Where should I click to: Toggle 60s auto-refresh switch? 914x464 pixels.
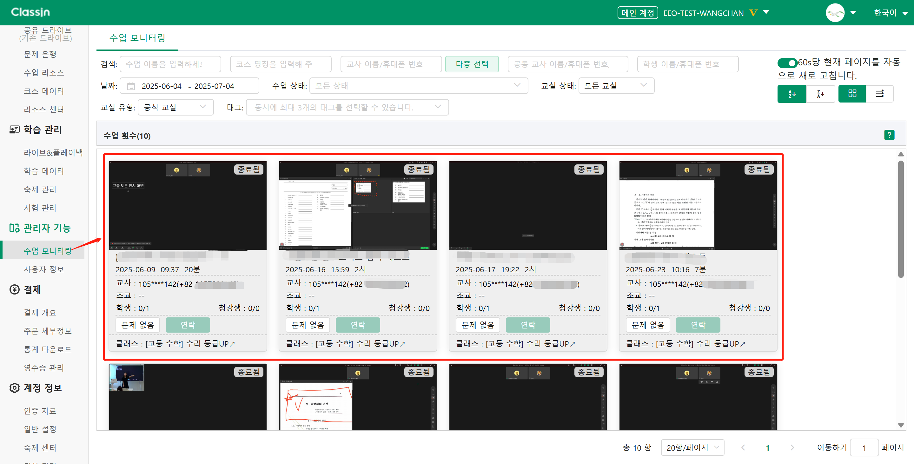point(787,63)
